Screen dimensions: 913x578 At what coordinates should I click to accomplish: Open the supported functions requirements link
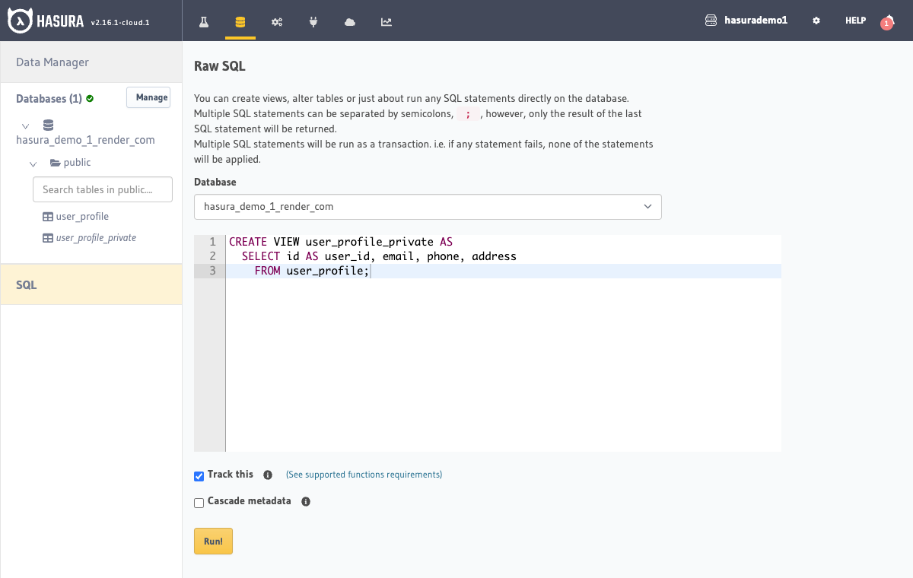click(x=364, y=475)
